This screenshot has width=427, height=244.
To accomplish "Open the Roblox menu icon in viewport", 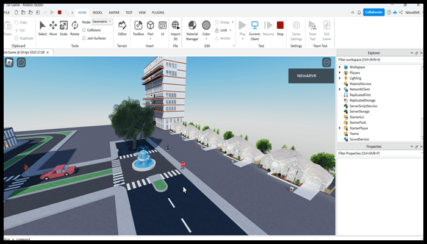I will 9,62.
